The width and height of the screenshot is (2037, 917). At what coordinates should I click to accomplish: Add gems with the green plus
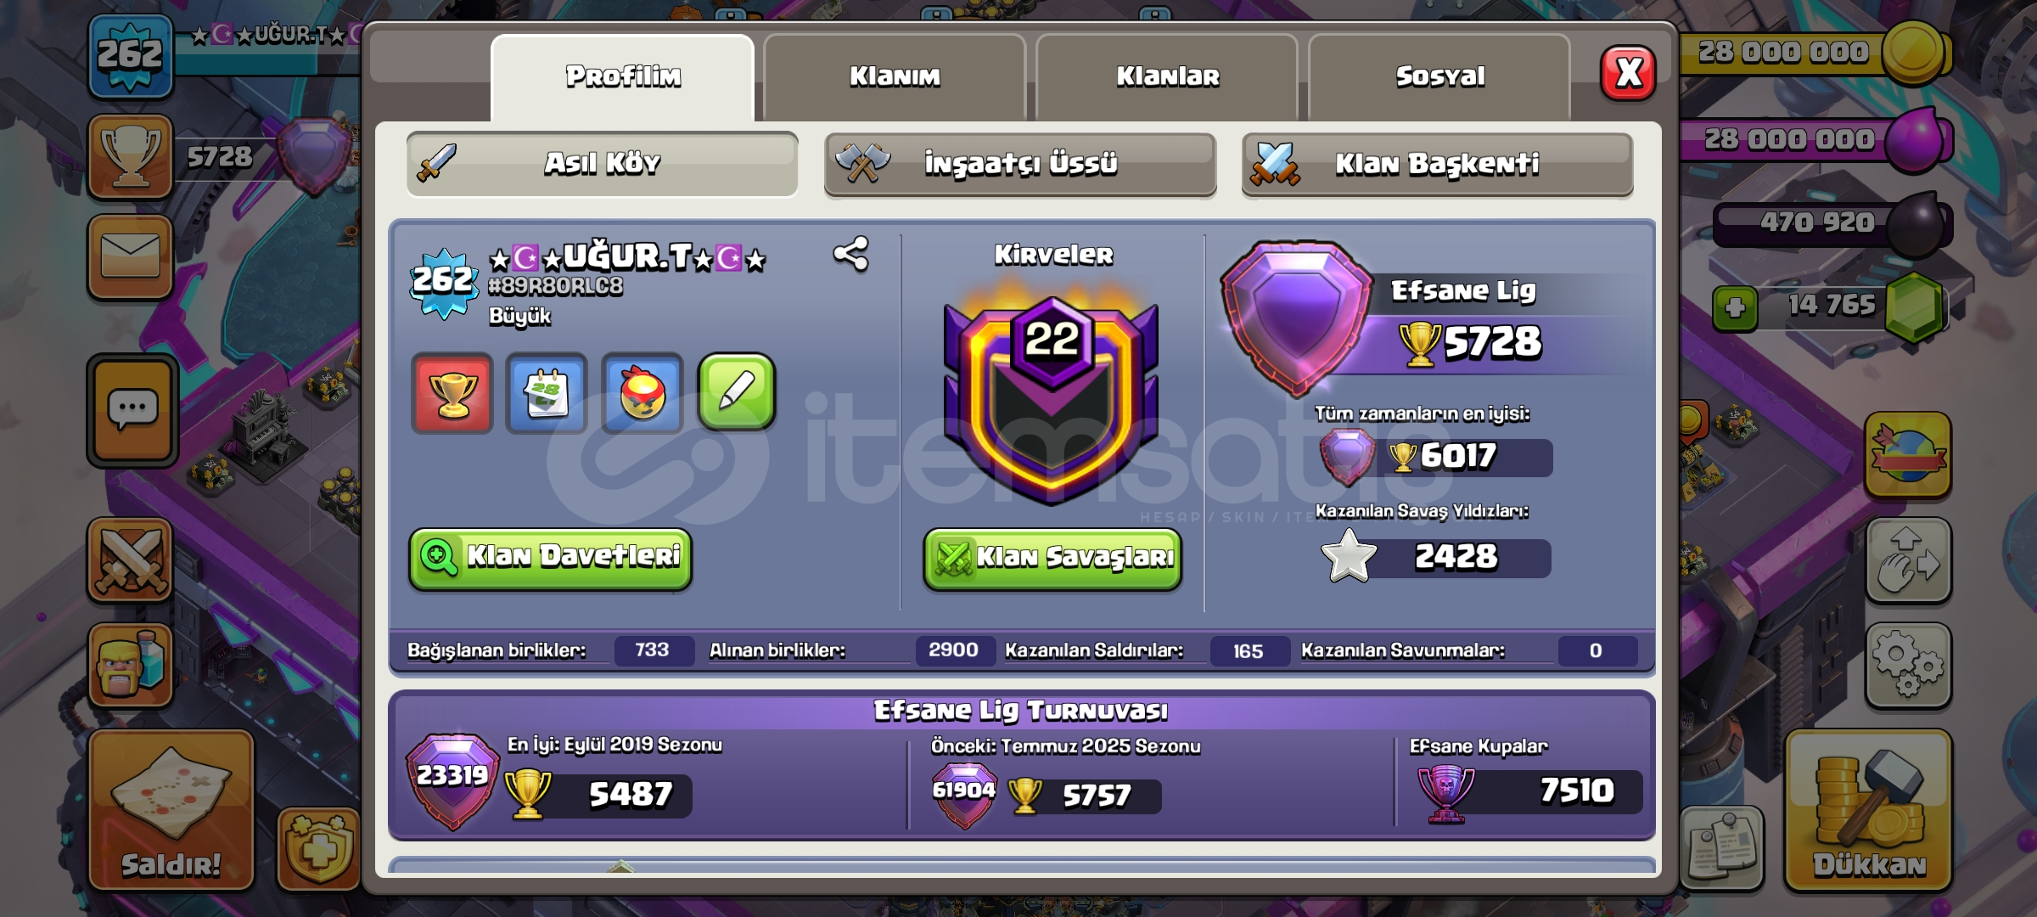coord(1735,307)
